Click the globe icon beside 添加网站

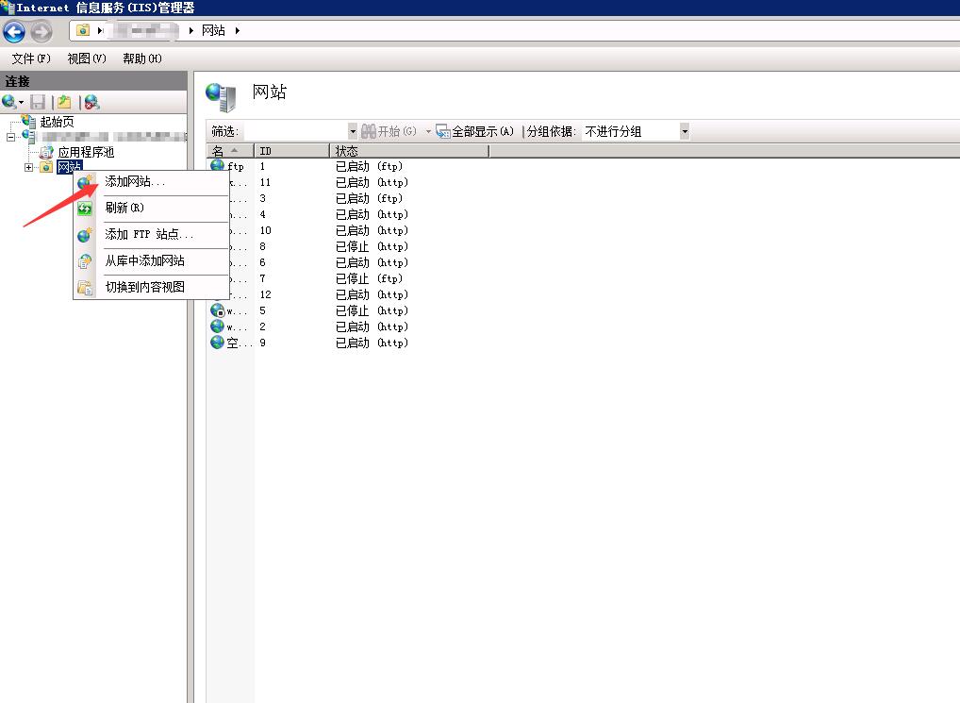85,181
